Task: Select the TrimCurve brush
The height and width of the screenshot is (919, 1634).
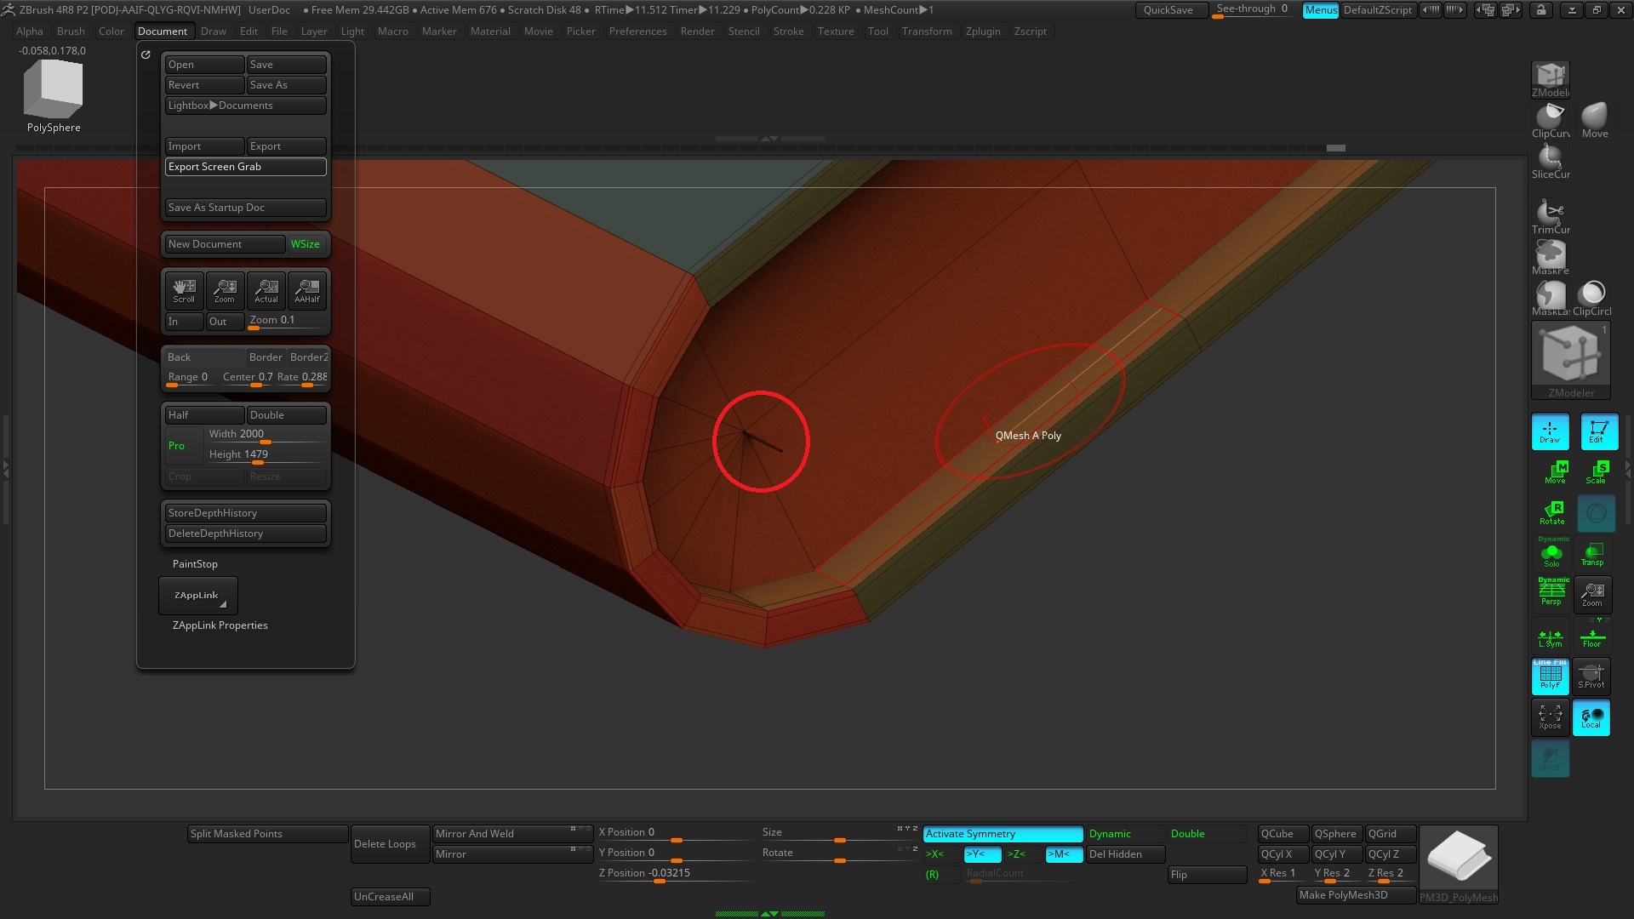Action: (1550, 216)
